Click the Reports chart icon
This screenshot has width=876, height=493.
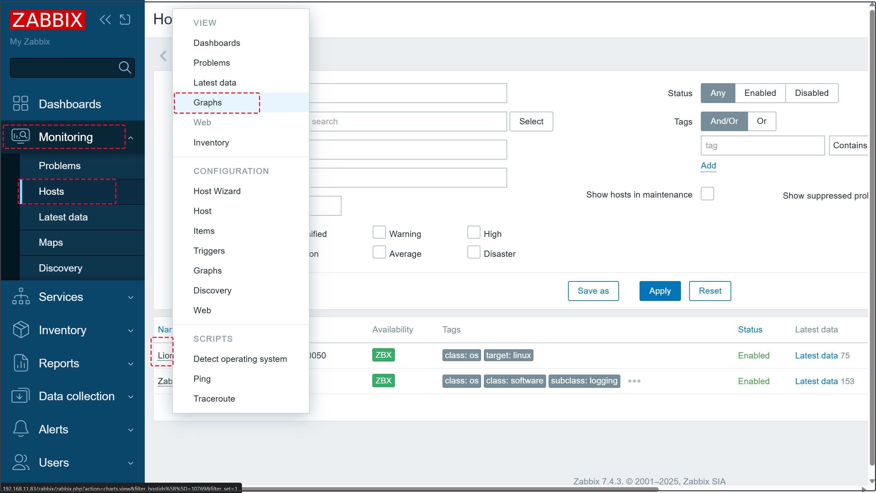[21, 363]
